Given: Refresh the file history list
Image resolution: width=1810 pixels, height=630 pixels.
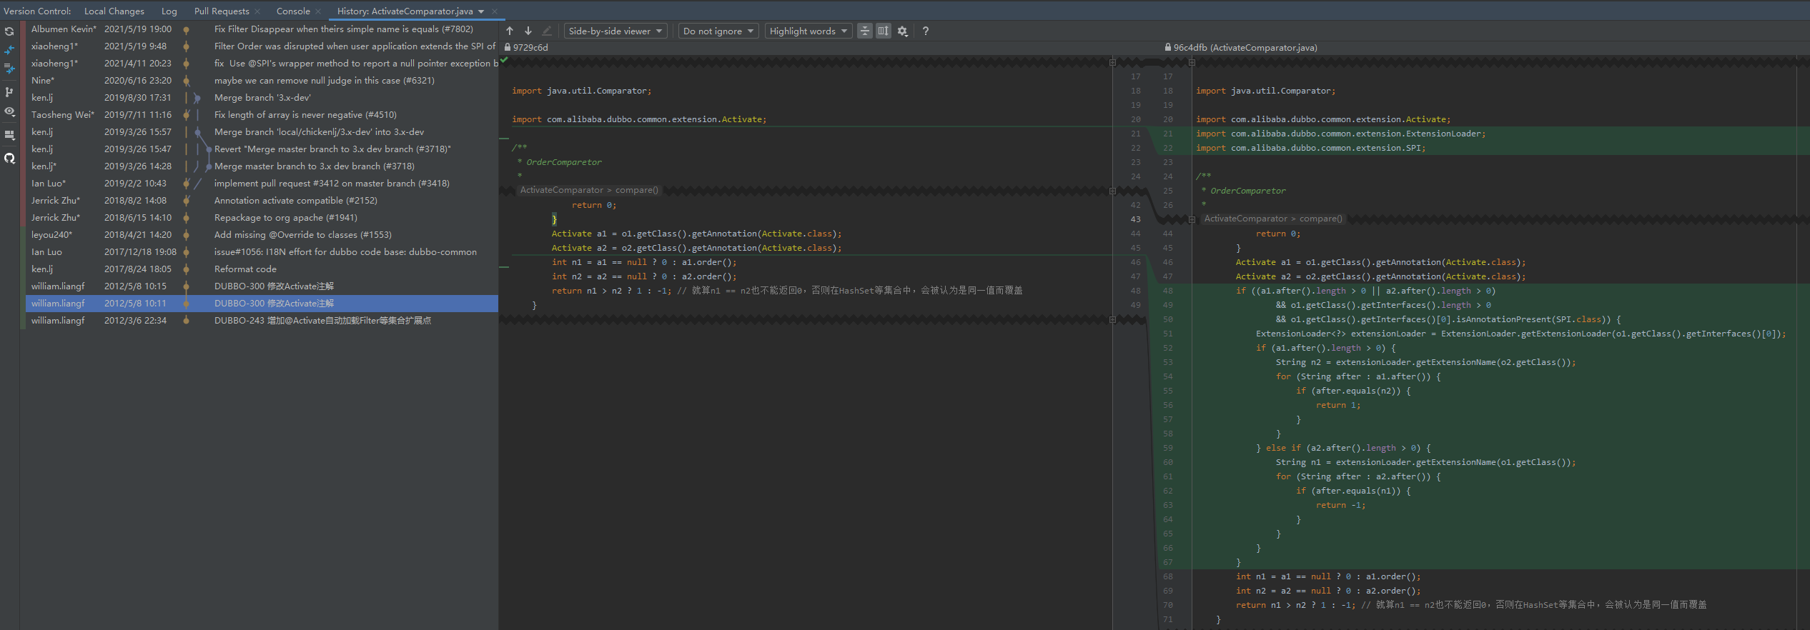Looking at the screenshot, I should (x=9, y=31).
